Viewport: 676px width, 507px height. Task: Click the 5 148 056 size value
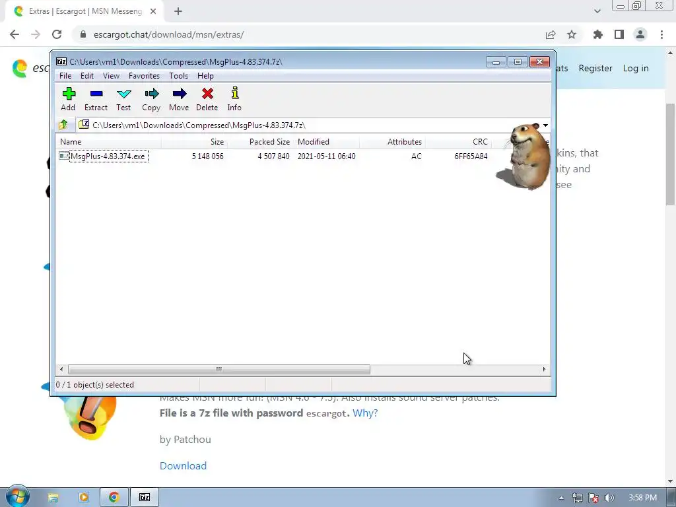point(208,156)
